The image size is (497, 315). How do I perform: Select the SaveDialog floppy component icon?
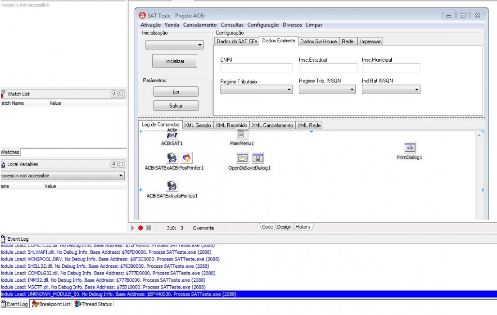[258, 158]
